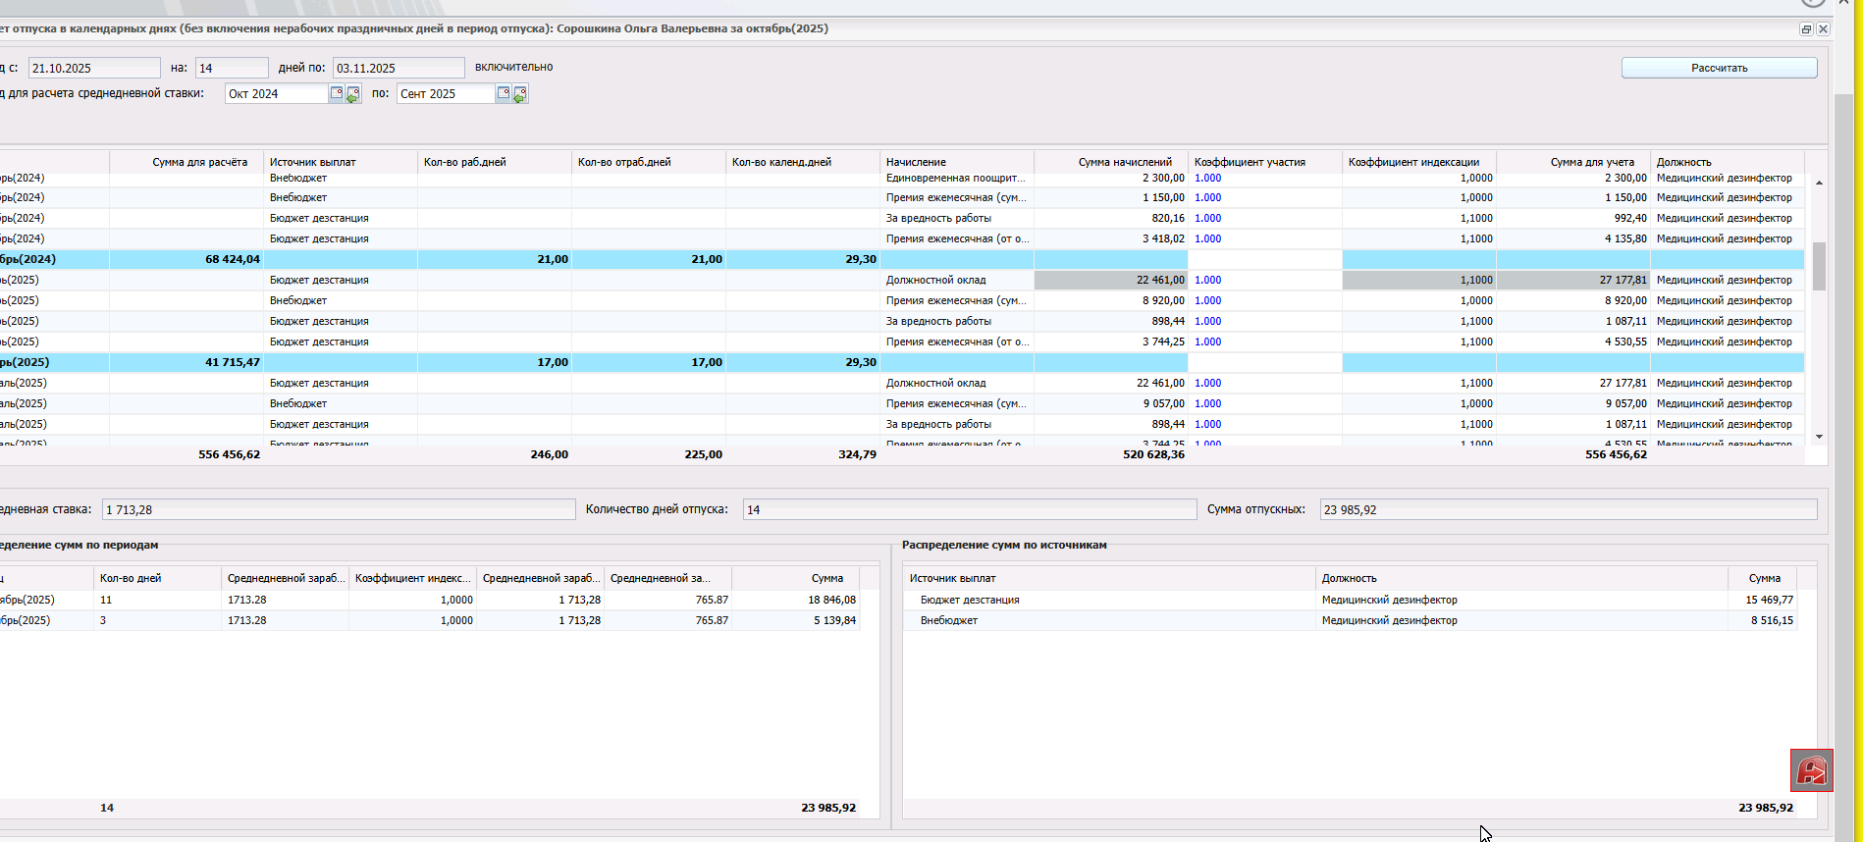The width and height of the screenshot is (1863, 842).
Task: Select the end date field 03.11.2025
Action: click(398, 68)
